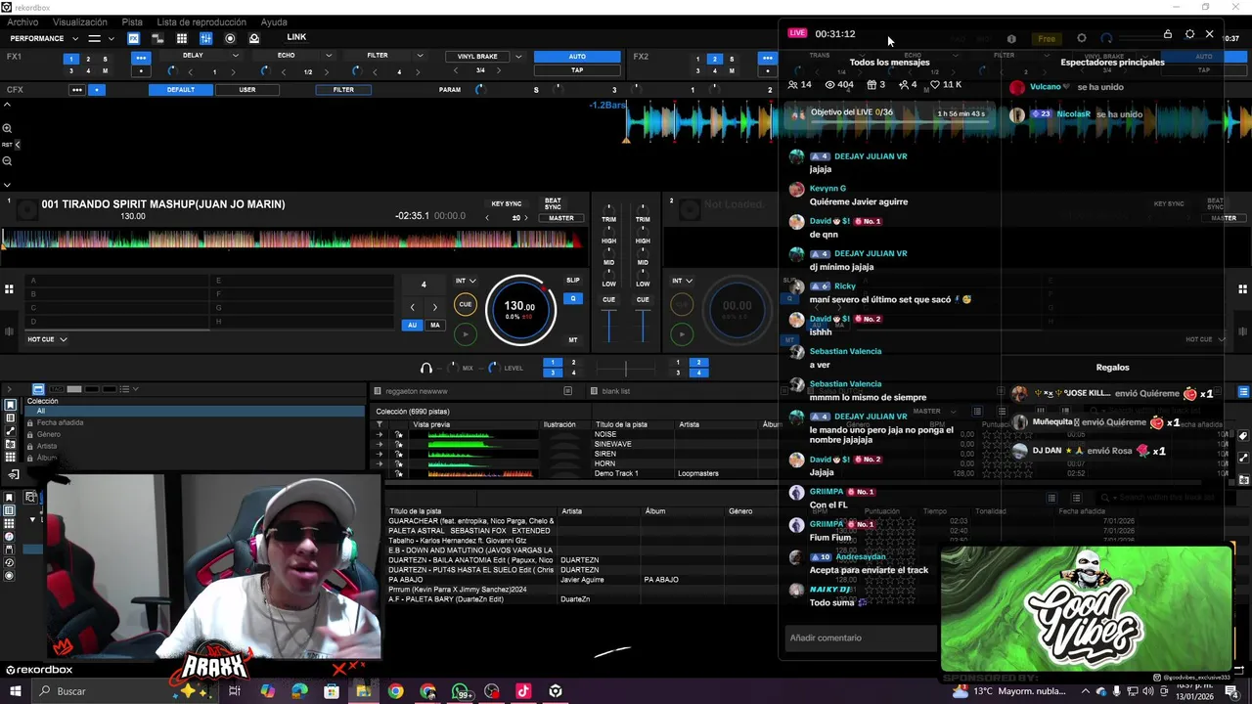
Task: Open FX1 three-dots settings button
Action: click(141, 58)
